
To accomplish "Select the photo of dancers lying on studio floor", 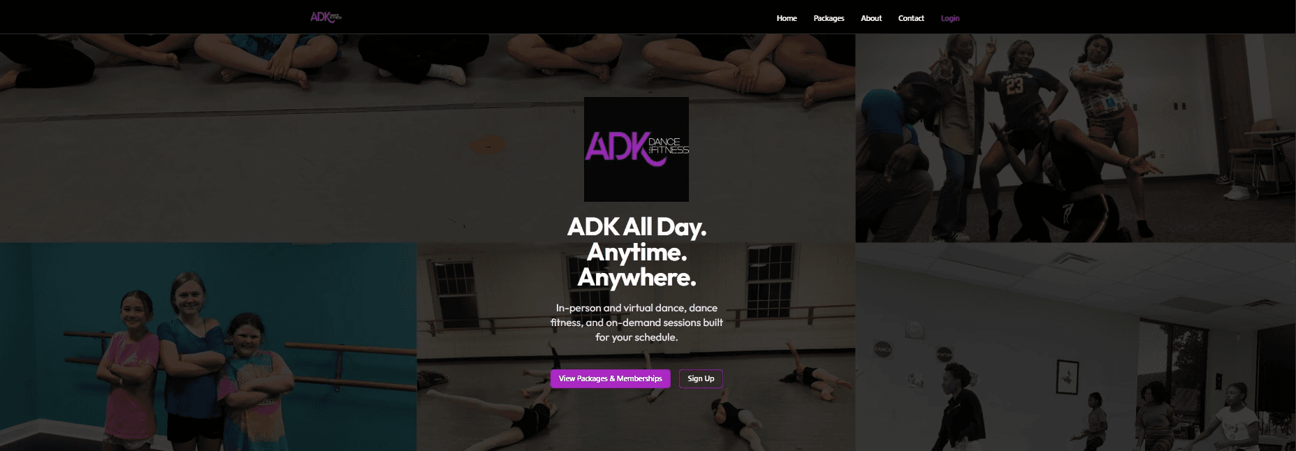I will click(x=636, y=347).
